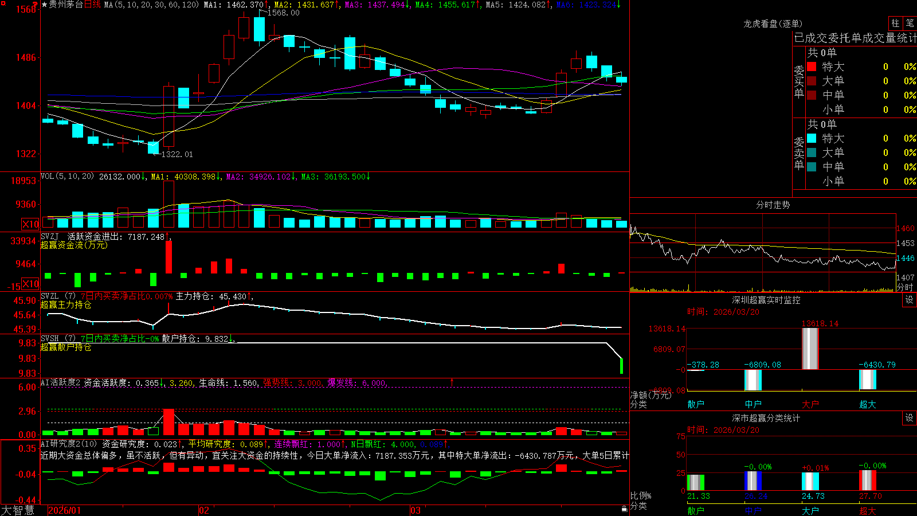Click the 13618.14 大户 net bar

point(810,349)
